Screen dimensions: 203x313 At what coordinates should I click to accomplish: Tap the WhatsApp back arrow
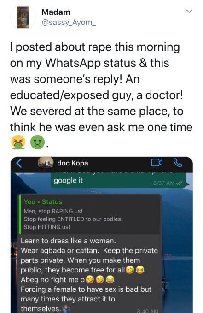click(x=19, y=163)
